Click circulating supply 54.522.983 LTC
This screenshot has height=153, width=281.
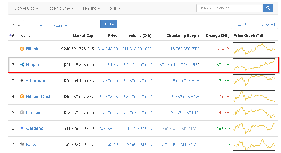[185, 113]
